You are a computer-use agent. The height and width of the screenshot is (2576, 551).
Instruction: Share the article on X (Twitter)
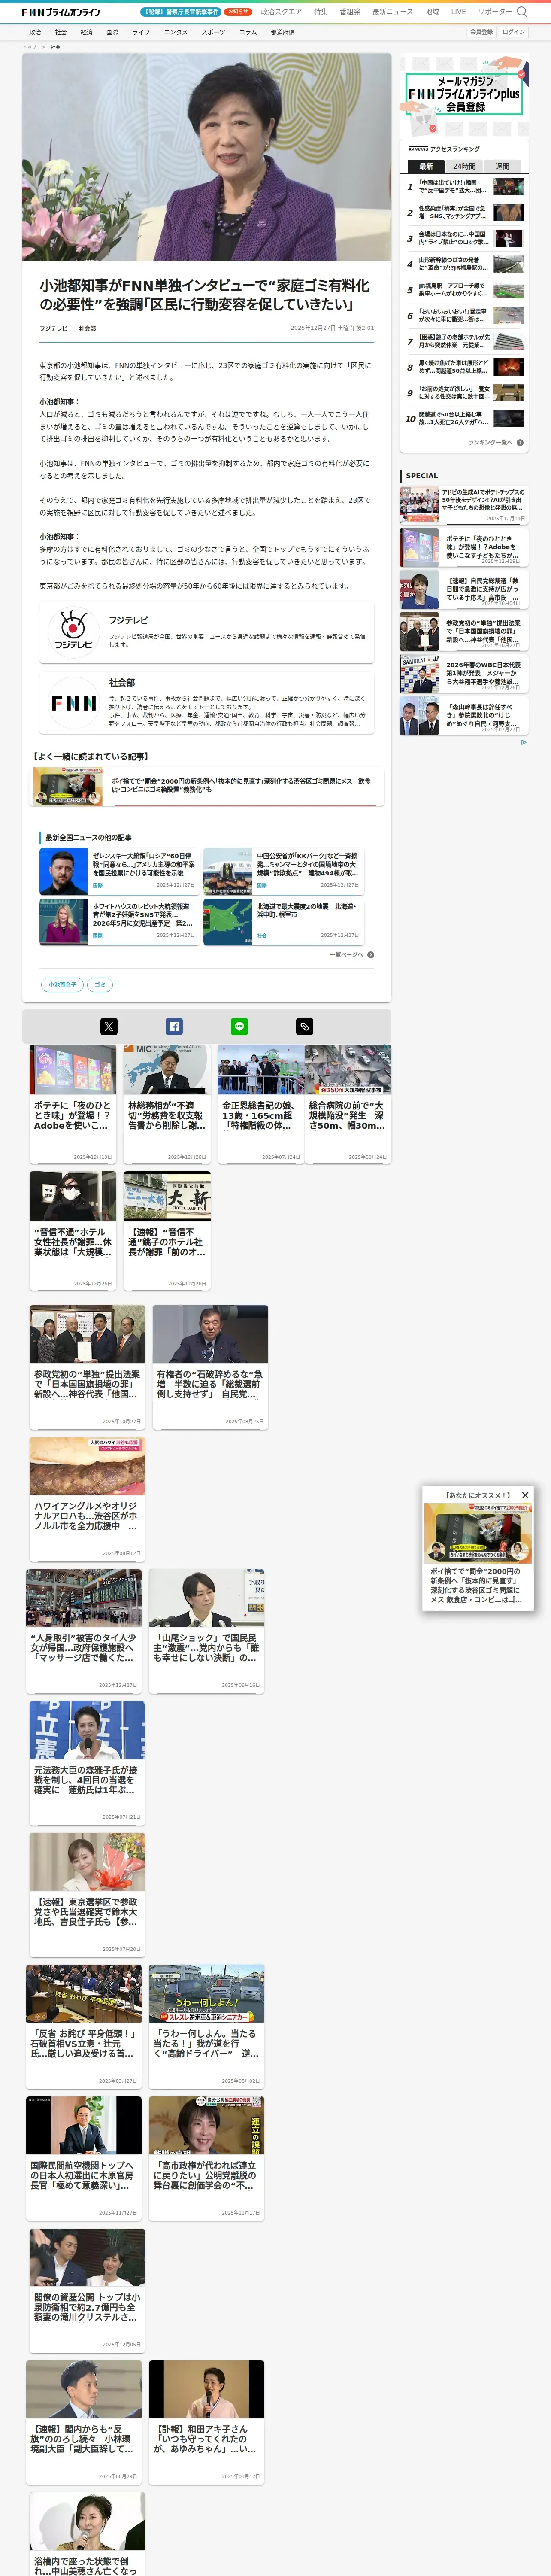[x=109, y=1026]
